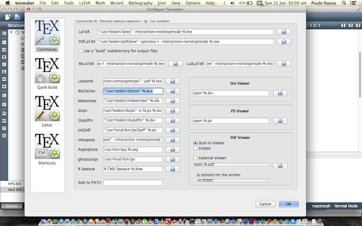Collapse the structure tree root disclosure triangle
Image resolution: width=362 pixels, height=226 pixels.
(11, 32)
